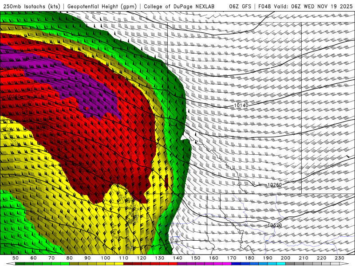The width and height of the screenshot is (355, 266).
Task: Click darkest green swatch starting at 50
Action: click(20, 264)
